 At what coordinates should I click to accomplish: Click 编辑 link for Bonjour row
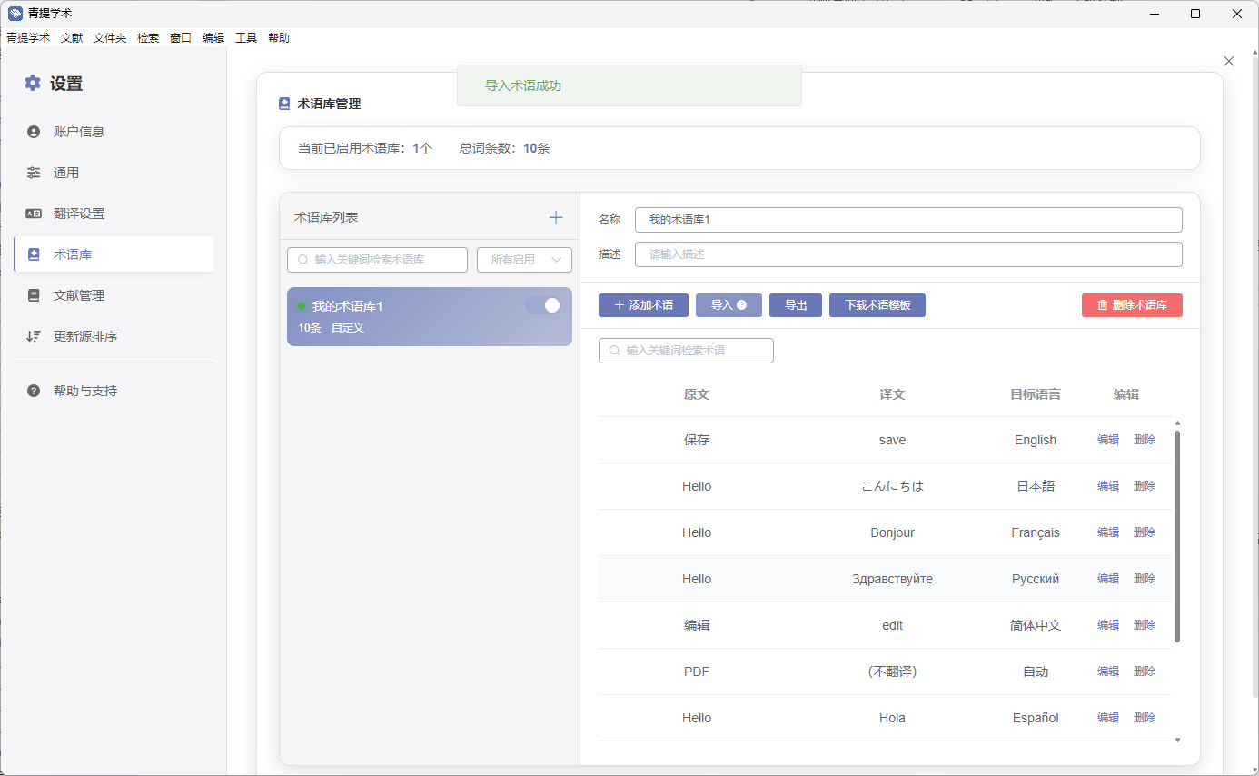coord(1108,532)
